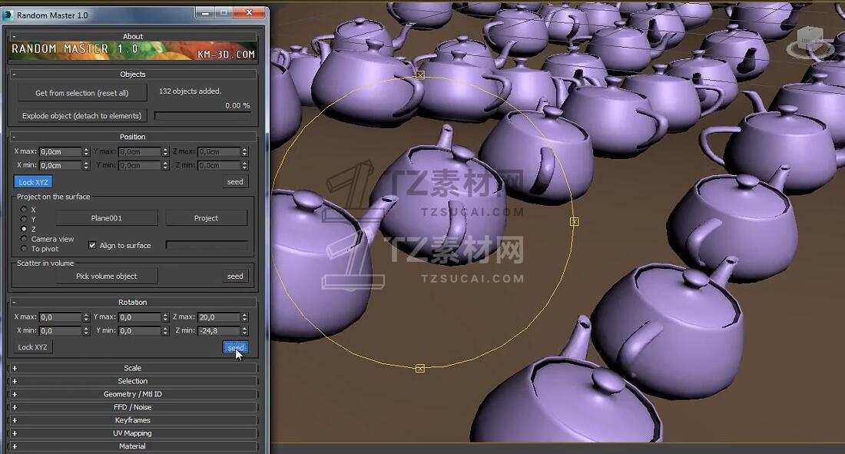Click the Position X min input field
The height and width of the screenshot is (454, 845).
tap(61, 165)
